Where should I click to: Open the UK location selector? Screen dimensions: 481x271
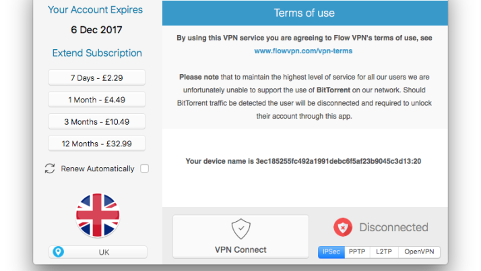click(x=98, y=252)
